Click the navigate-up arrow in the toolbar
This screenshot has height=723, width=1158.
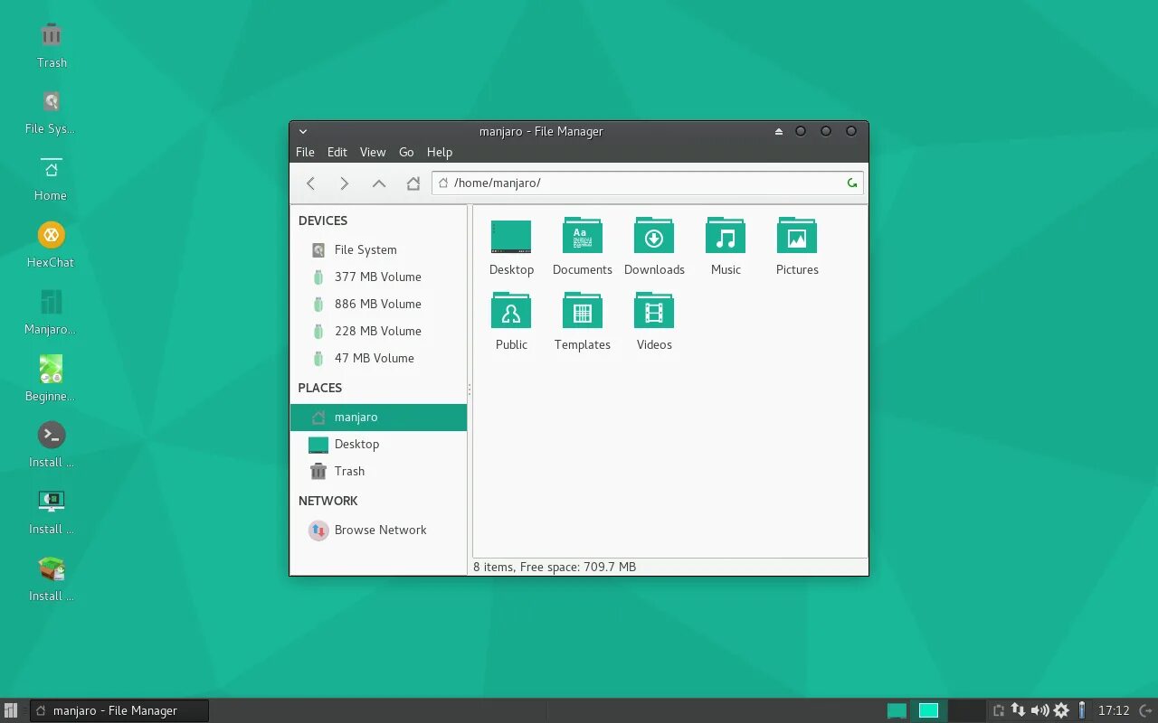tap(378, 183)
